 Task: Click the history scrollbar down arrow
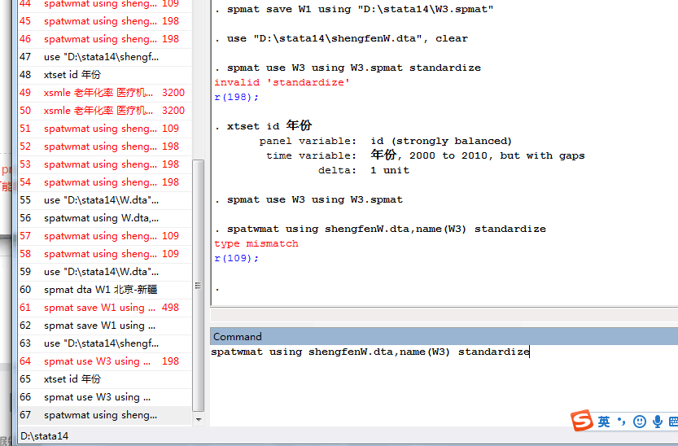click(x=199, y=419)
